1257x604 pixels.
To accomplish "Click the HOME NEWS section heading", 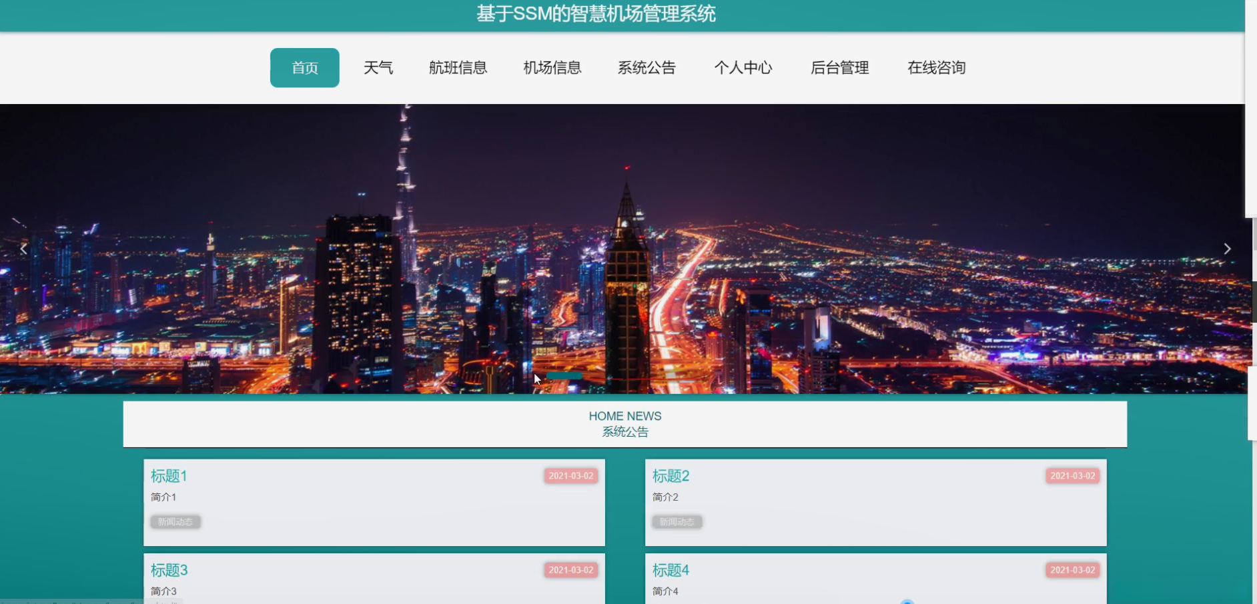I will click(x=625, y=416).
